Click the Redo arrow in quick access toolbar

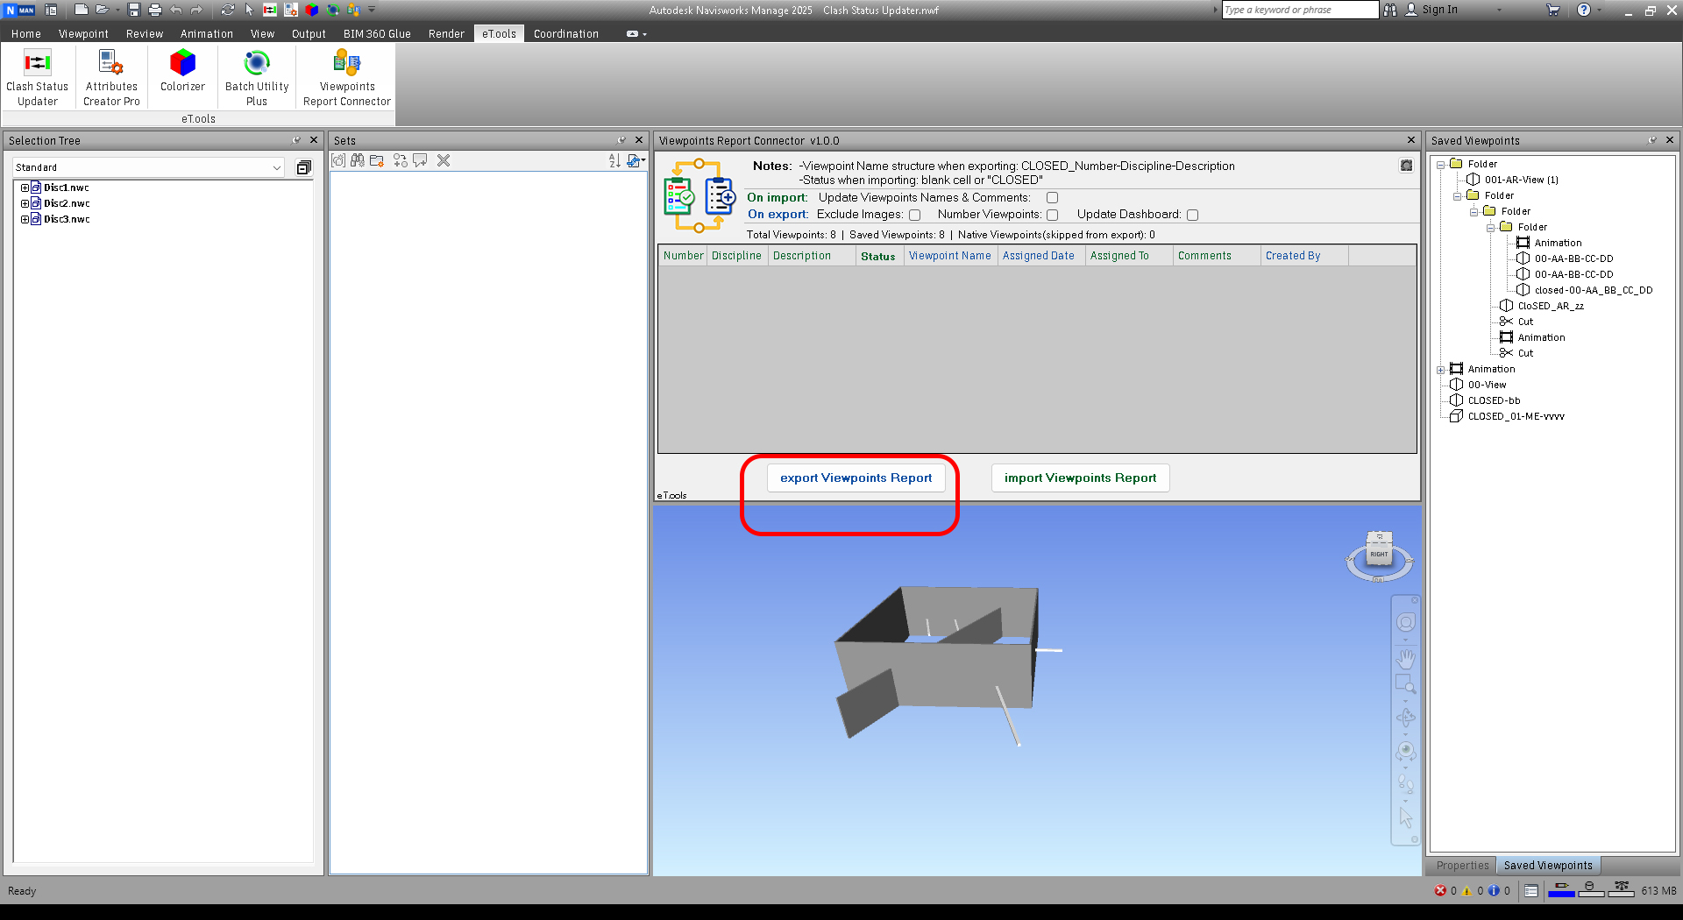coord(196,10)
